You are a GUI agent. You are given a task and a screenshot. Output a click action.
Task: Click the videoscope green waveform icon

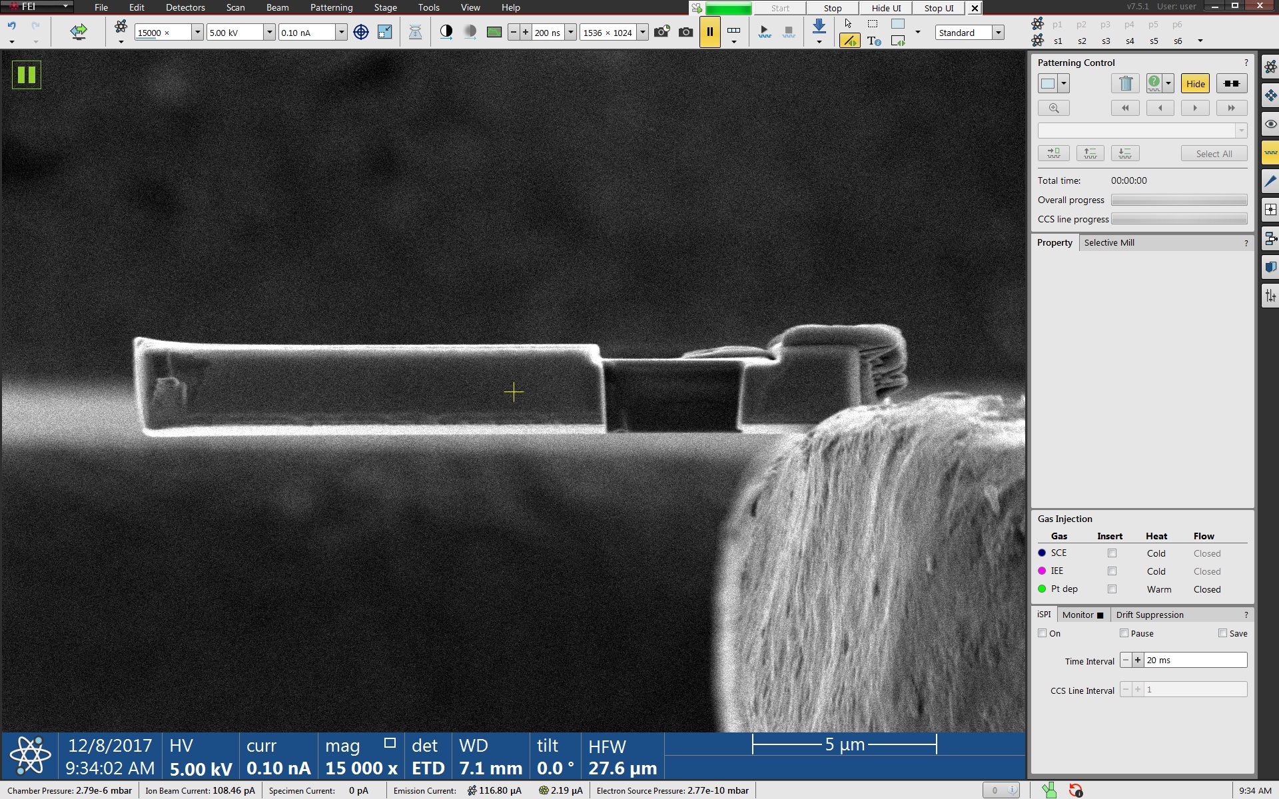tap(494, 32)
